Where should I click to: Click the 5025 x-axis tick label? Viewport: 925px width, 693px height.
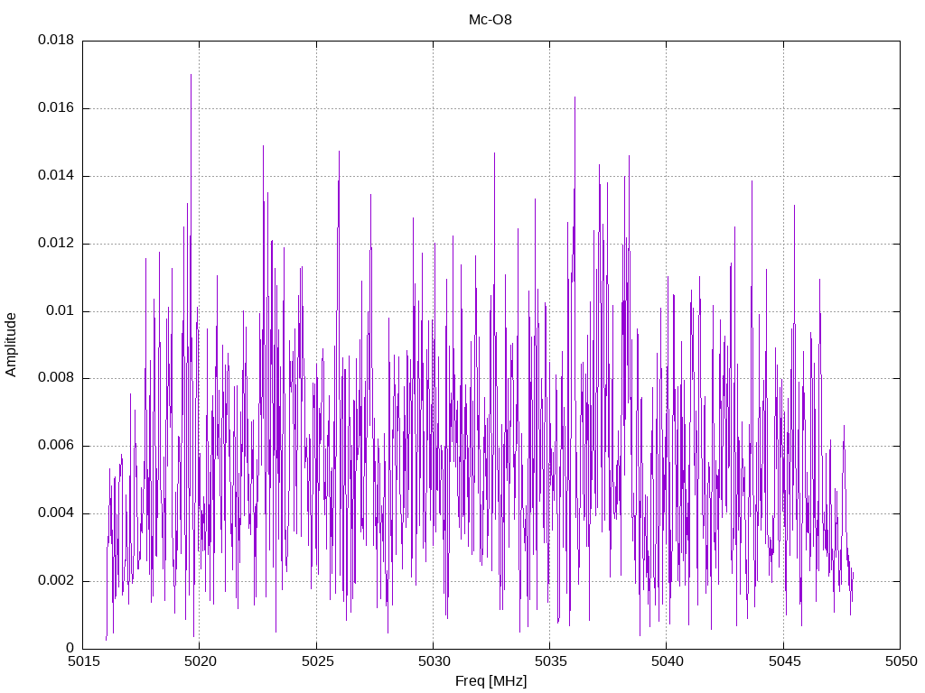pos(317,661)
